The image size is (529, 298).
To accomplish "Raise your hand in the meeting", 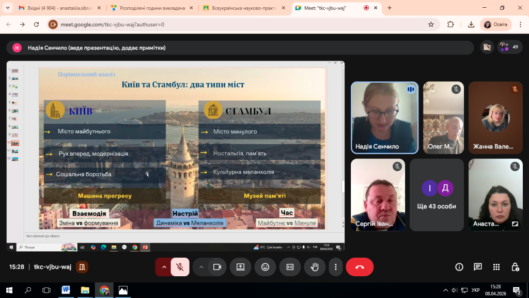I will point(315,267).
